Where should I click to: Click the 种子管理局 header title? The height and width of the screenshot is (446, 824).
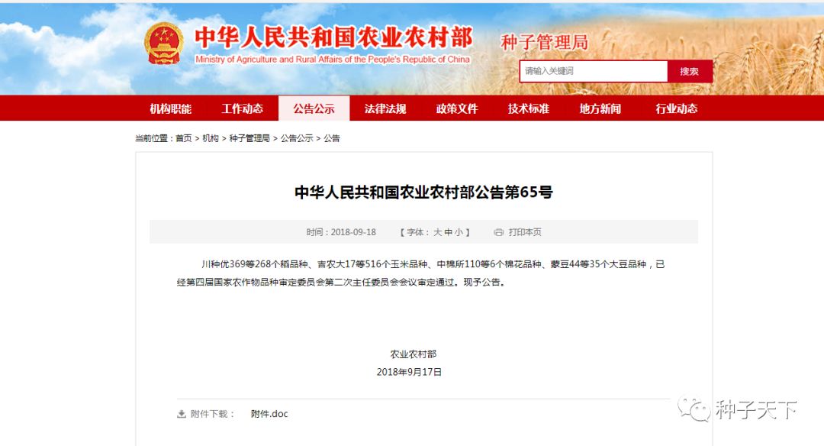click(544, 43)
